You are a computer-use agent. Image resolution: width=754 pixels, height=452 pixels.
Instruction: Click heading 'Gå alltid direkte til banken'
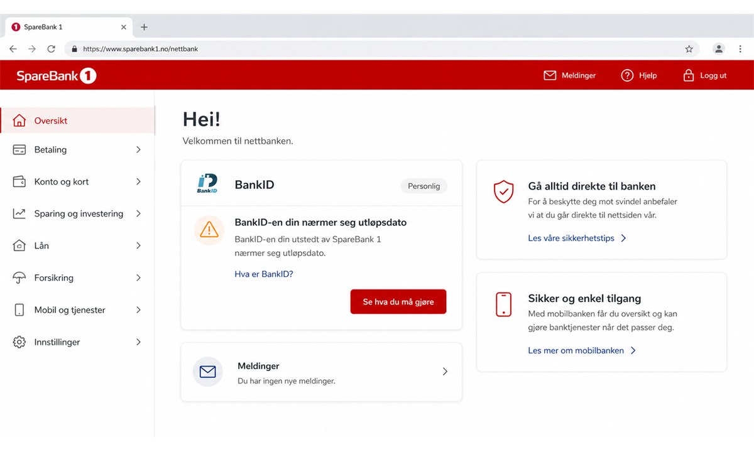[592, 186]
